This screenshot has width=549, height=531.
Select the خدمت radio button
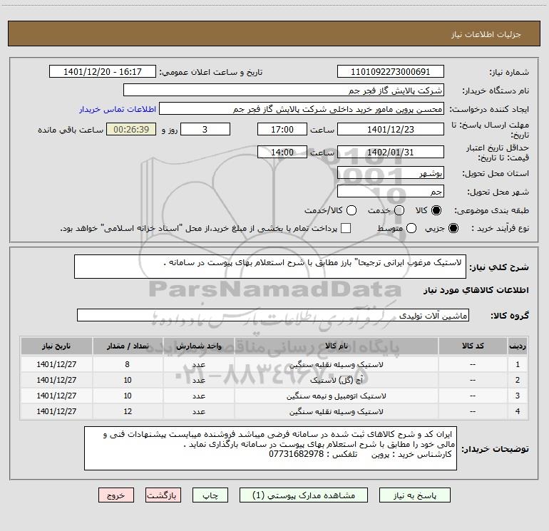tap(399, 210)
